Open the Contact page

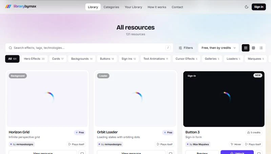tap(177, 7)
